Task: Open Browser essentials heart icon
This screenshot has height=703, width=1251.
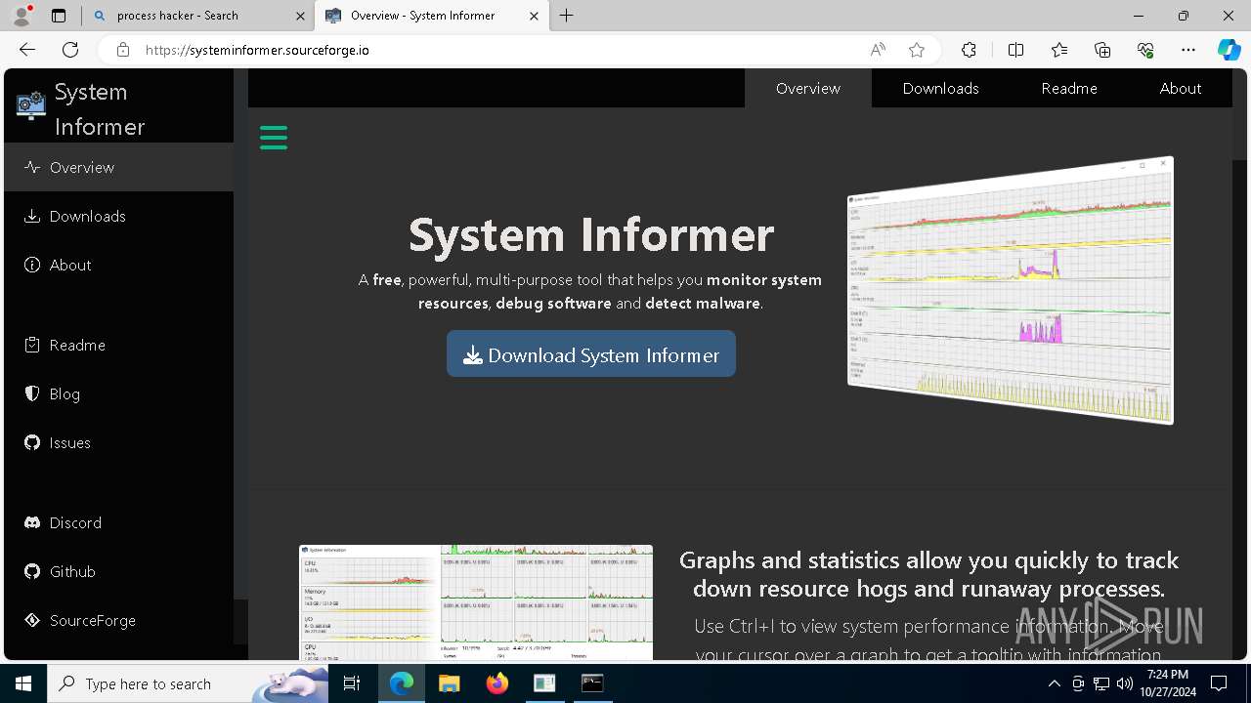Action: click(1145, 50)
